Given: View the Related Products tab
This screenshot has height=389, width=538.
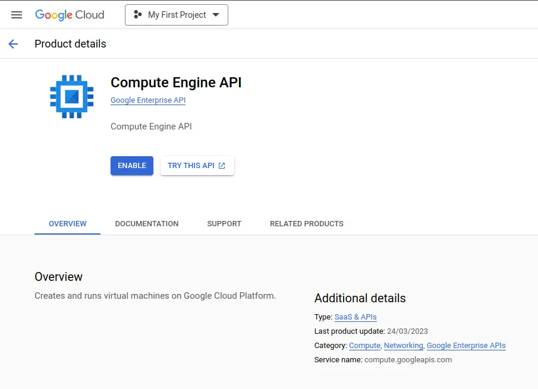Looking at the screenshot, I should tap(307, 224).
